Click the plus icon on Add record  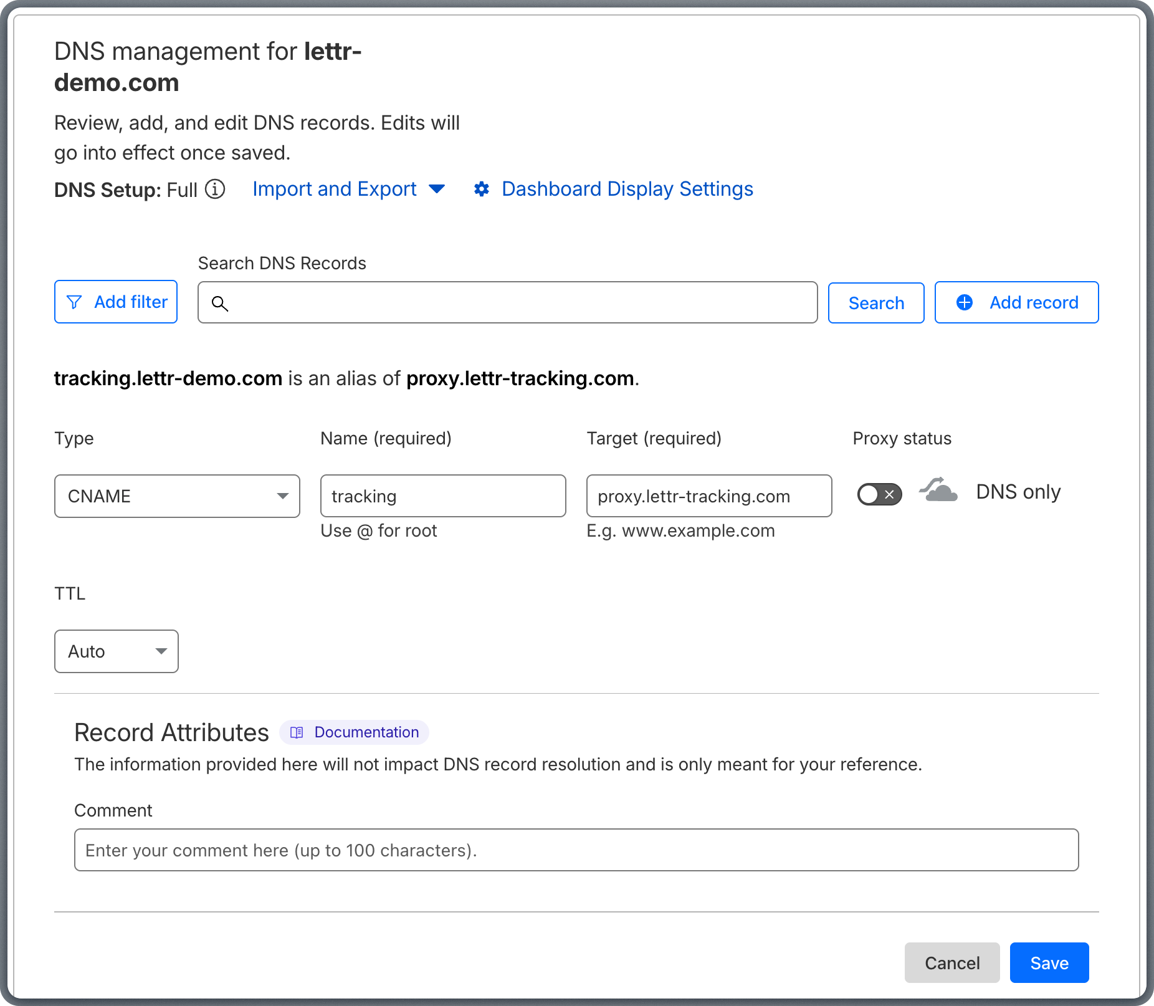click(x=965, y=302)
